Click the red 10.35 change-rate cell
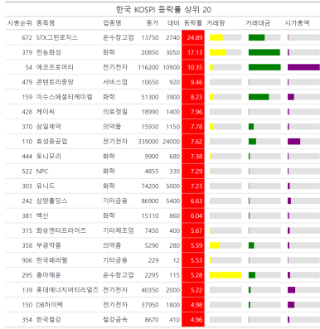Viewport: 320px width, 329px height. click(193, 67)
